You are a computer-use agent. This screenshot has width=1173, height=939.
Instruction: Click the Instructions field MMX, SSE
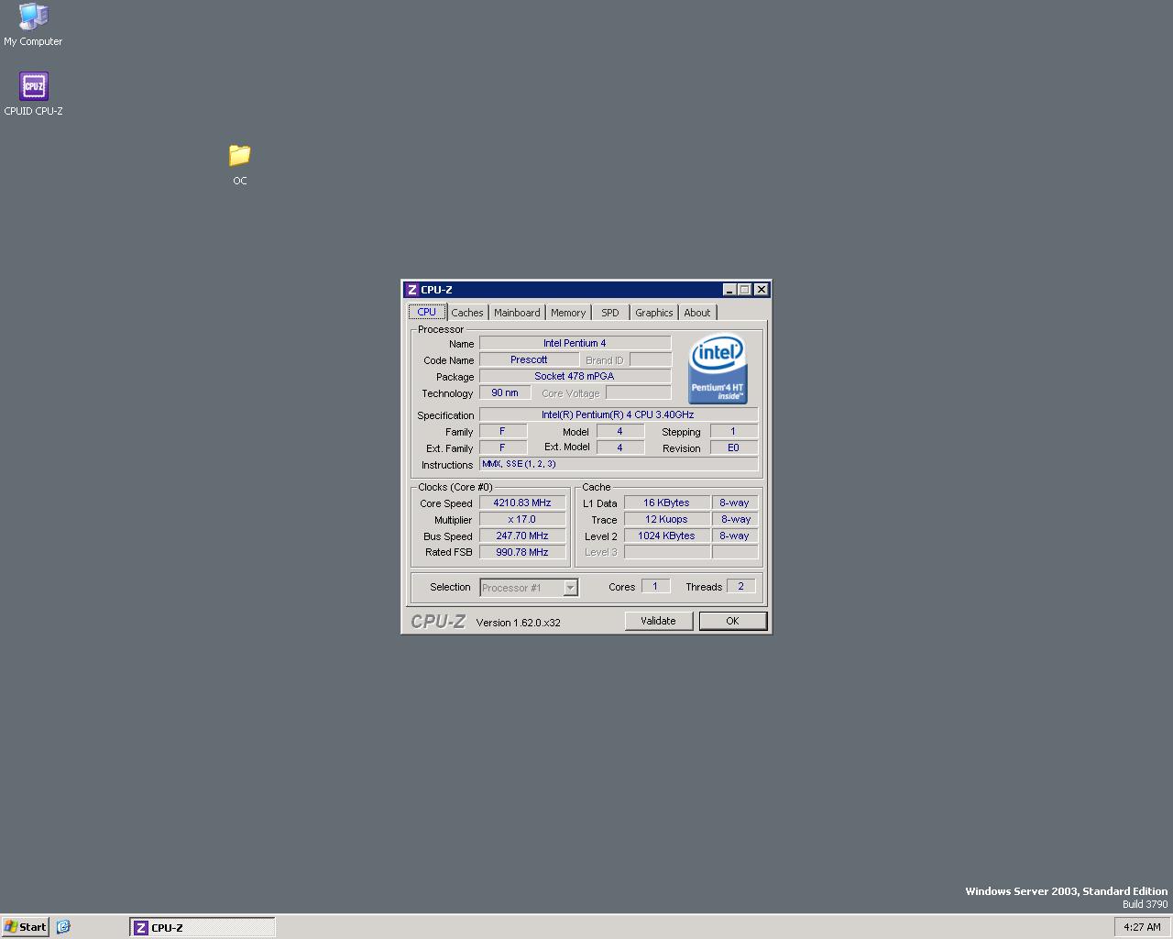click(619, 464)
